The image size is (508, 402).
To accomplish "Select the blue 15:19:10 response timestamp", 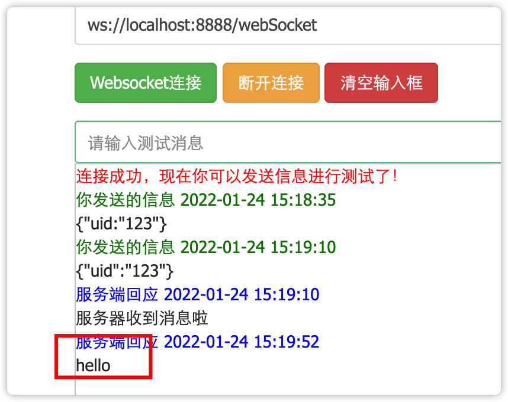I will tap(287, 294).
